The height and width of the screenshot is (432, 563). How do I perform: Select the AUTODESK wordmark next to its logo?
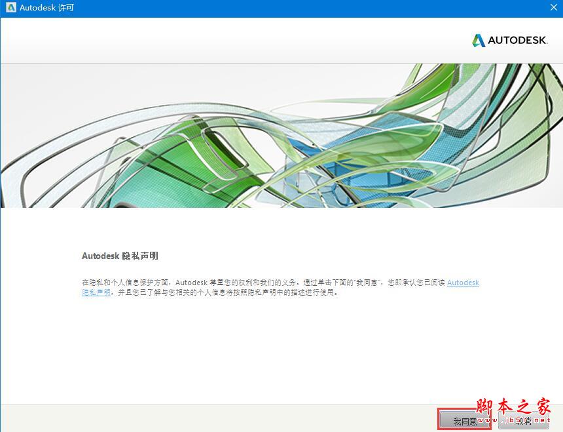(x=517, y=40)
